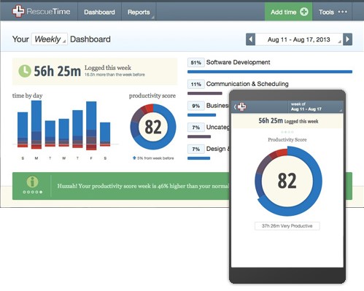Click the Friday bar in time by day chart
The image size is (364, 291).
pos(91,125)
